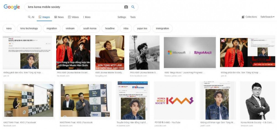Open the Korea Mobile Society KMS logo thumbnail
This screenshot has height=130, width=277.
[x=175, y=100]
